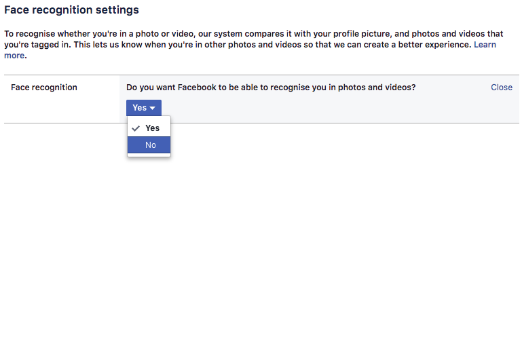Click empty white space right of dropdown menu

tap(339, 156)
